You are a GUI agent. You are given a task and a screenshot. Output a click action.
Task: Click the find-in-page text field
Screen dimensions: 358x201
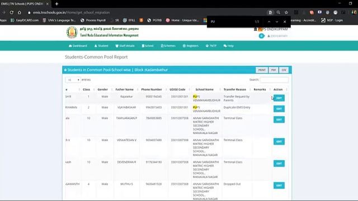coord(230,22)
